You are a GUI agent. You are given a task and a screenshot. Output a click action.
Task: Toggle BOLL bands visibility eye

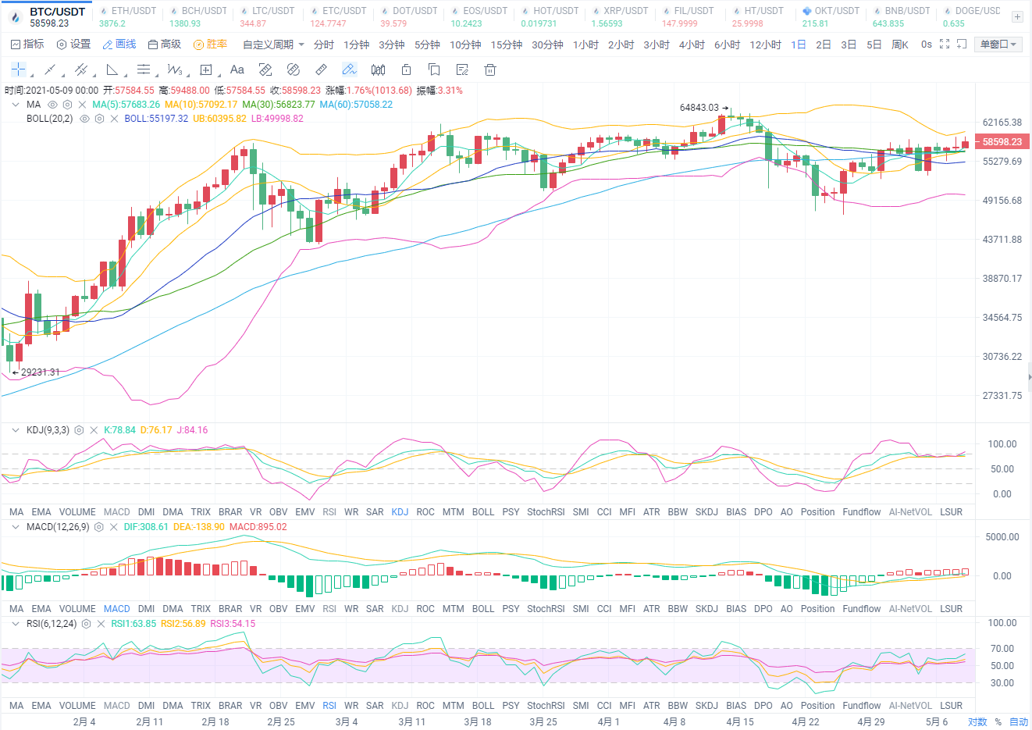[x=84, y=119]
